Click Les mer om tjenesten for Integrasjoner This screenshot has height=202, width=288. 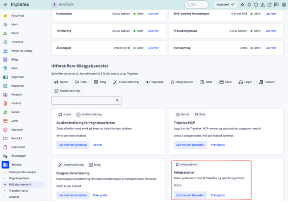(190, 196)
